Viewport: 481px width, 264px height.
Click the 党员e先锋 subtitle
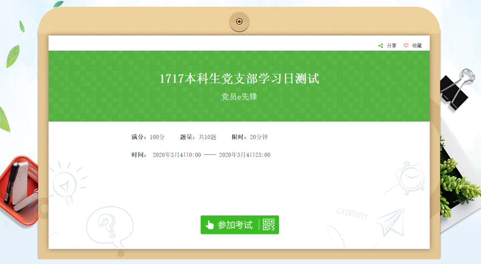pyautogui.click(x=239, y=96)
